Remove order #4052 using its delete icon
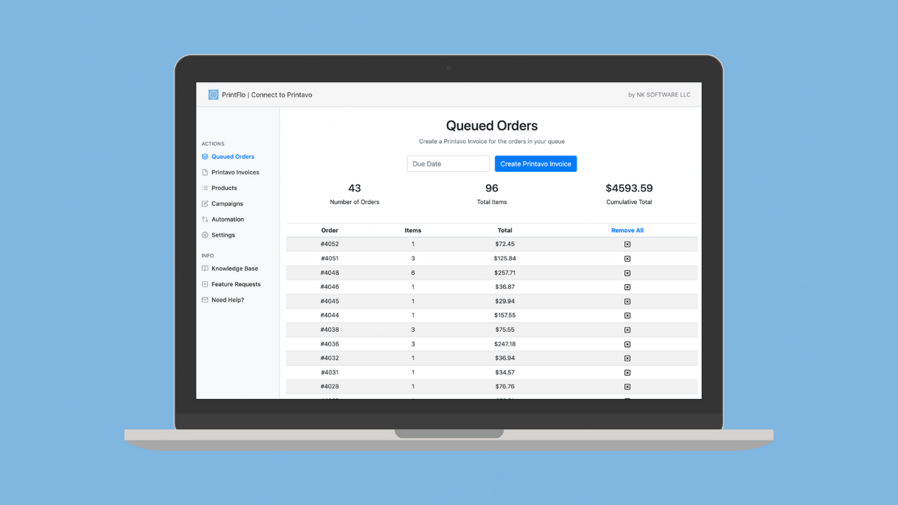The width and height of the screenshot is (898, 505). click(x=626, y=243)
